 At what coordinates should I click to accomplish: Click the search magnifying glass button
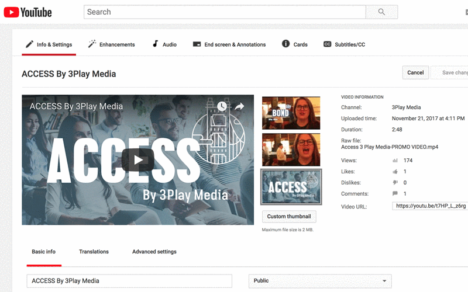pyautogui.click(x=381, y=12)
